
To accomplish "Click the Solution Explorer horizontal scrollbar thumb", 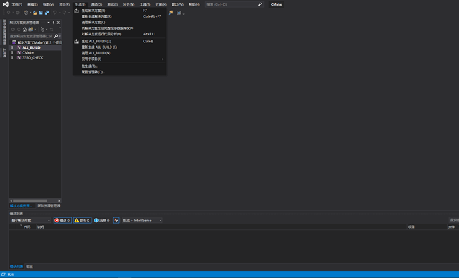I will pyautogui.click(x=30, y=201).
